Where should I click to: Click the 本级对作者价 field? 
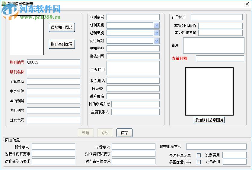(221, 33)
